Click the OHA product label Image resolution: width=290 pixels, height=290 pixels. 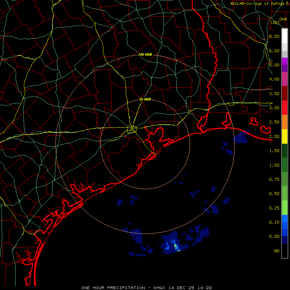[x=283, y=19]
